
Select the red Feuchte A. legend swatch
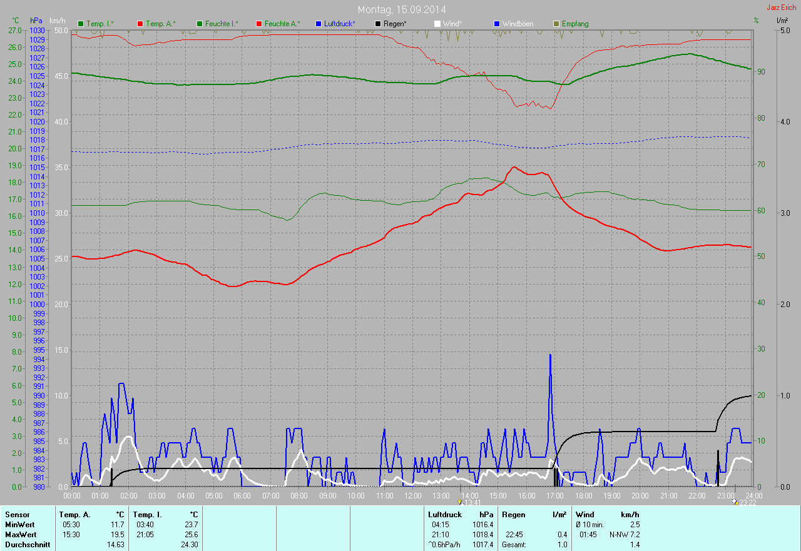click(259, 24)
